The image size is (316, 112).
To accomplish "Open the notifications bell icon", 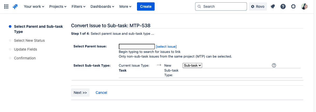I will [273, 6].
